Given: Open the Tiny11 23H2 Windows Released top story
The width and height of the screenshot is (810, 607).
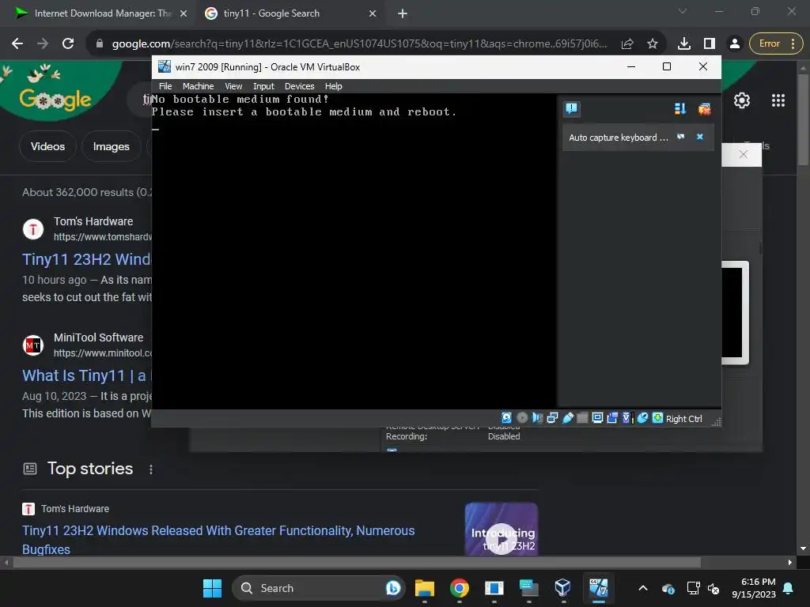Looking at the screenshot, I should 218,539.
